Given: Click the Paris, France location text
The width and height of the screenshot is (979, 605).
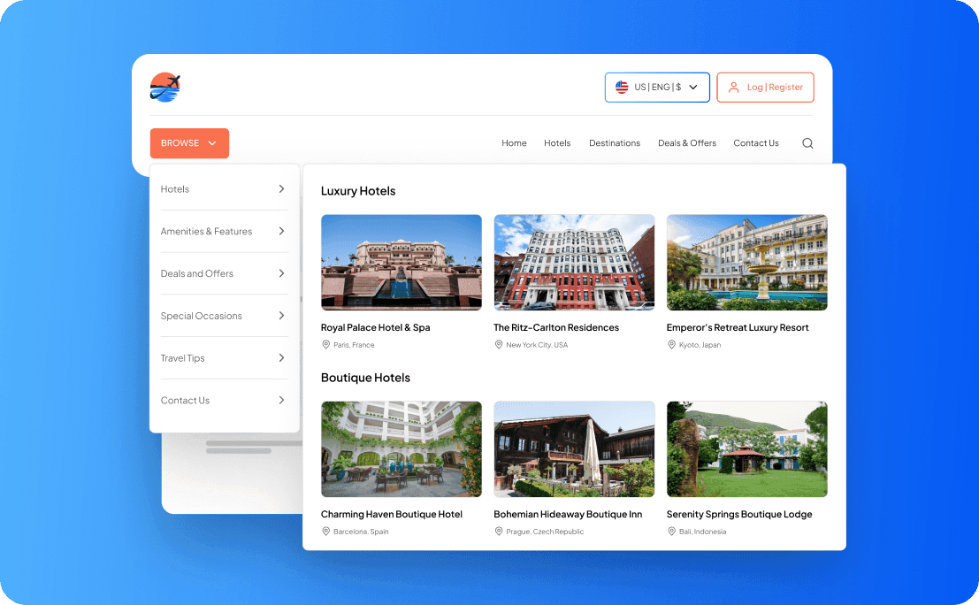Looking at the screenshot, I should point(354,345).
